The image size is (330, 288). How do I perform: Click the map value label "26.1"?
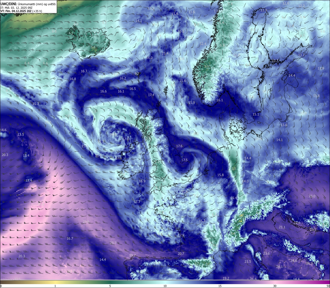click(279, 267)
